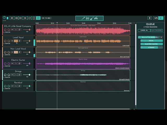
Task: Click the Non Lead Vocal waveform clip
Action: 83,52
